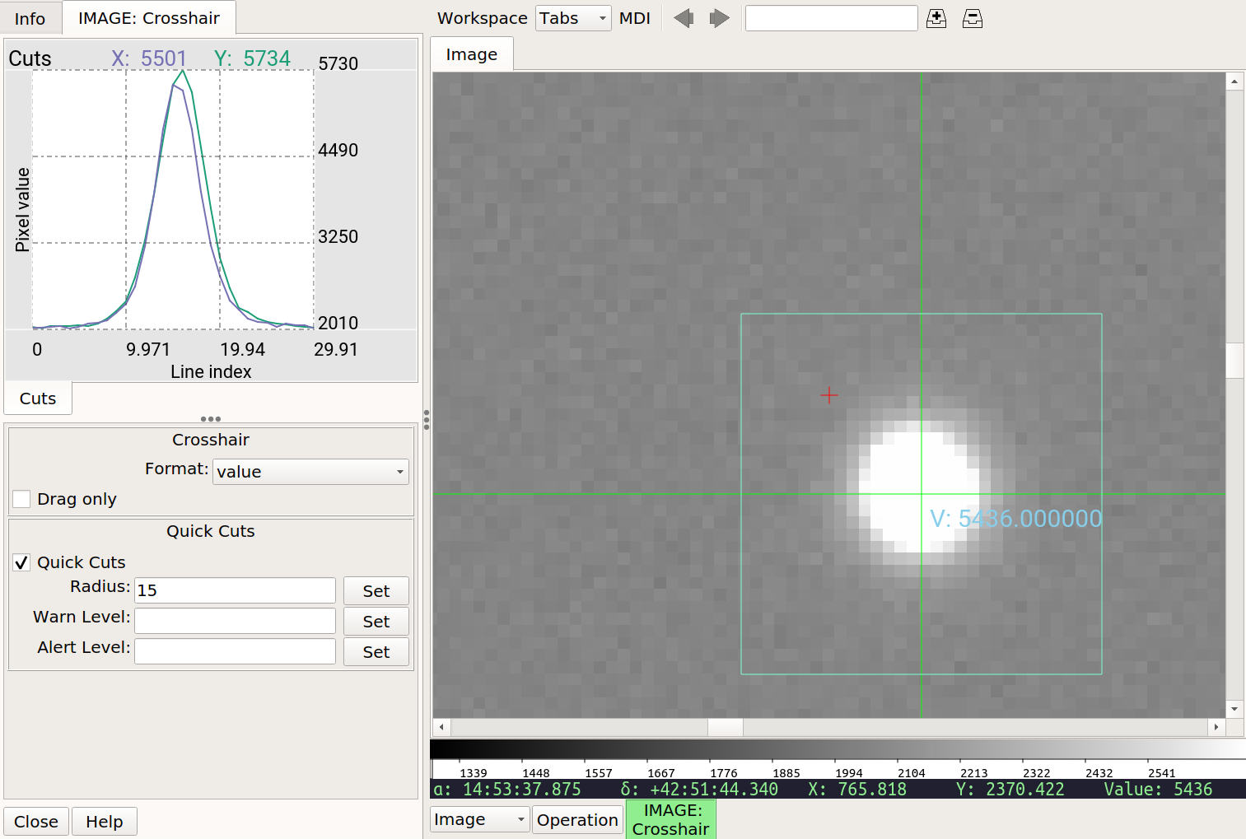The height and width of the screenshot is (839, 1246).
Task: Open the Workspace type Tabs dropdown
Action: pos(573,18)
